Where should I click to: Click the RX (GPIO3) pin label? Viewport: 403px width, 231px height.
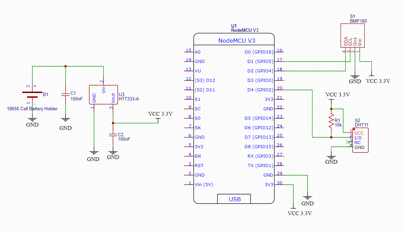coord(260,156)
